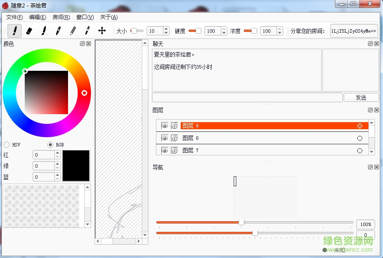
Task: Select the ink brush tool
Action: coord(44,31)
